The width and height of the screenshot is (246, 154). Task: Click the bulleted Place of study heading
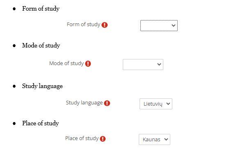click(x=41, y=123)
